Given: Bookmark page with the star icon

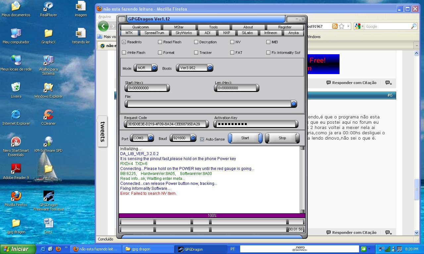Looking at the screenshot, I should 342,26.
